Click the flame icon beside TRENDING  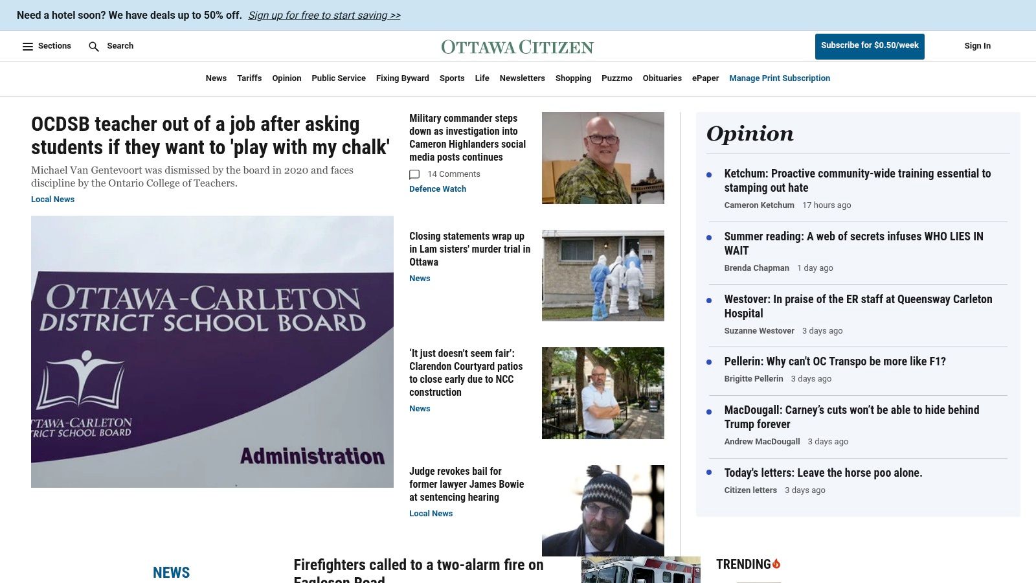tap(777, 564)
